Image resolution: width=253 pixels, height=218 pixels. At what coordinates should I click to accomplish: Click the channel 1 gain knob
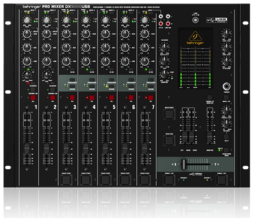27,20
